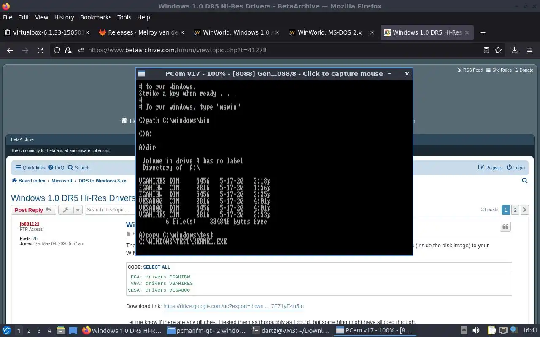Expand the system tray up arrow
540x337 pixels.
click(464, 331)
